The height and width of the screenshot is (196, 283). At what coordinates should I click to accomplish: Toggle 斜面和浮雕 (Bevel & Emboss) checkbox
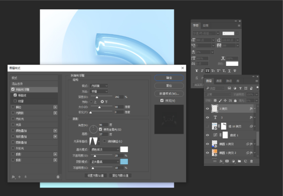(13, 89)
